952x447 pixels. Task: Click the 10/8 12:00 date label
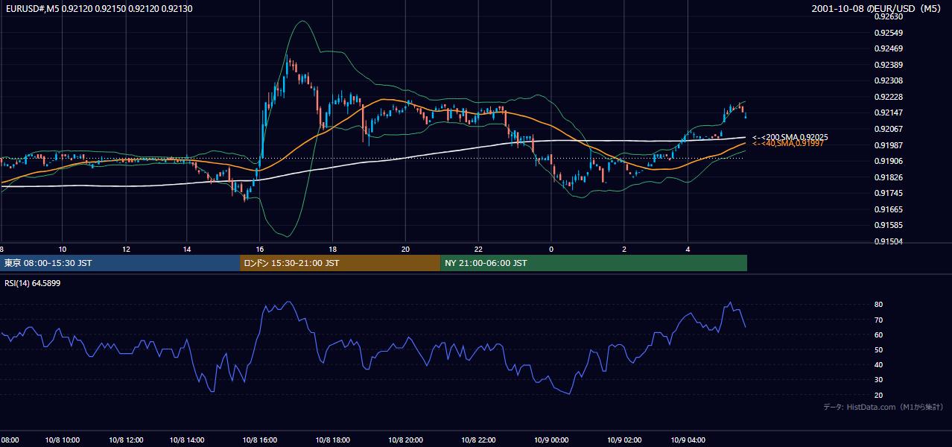point(126,440)
